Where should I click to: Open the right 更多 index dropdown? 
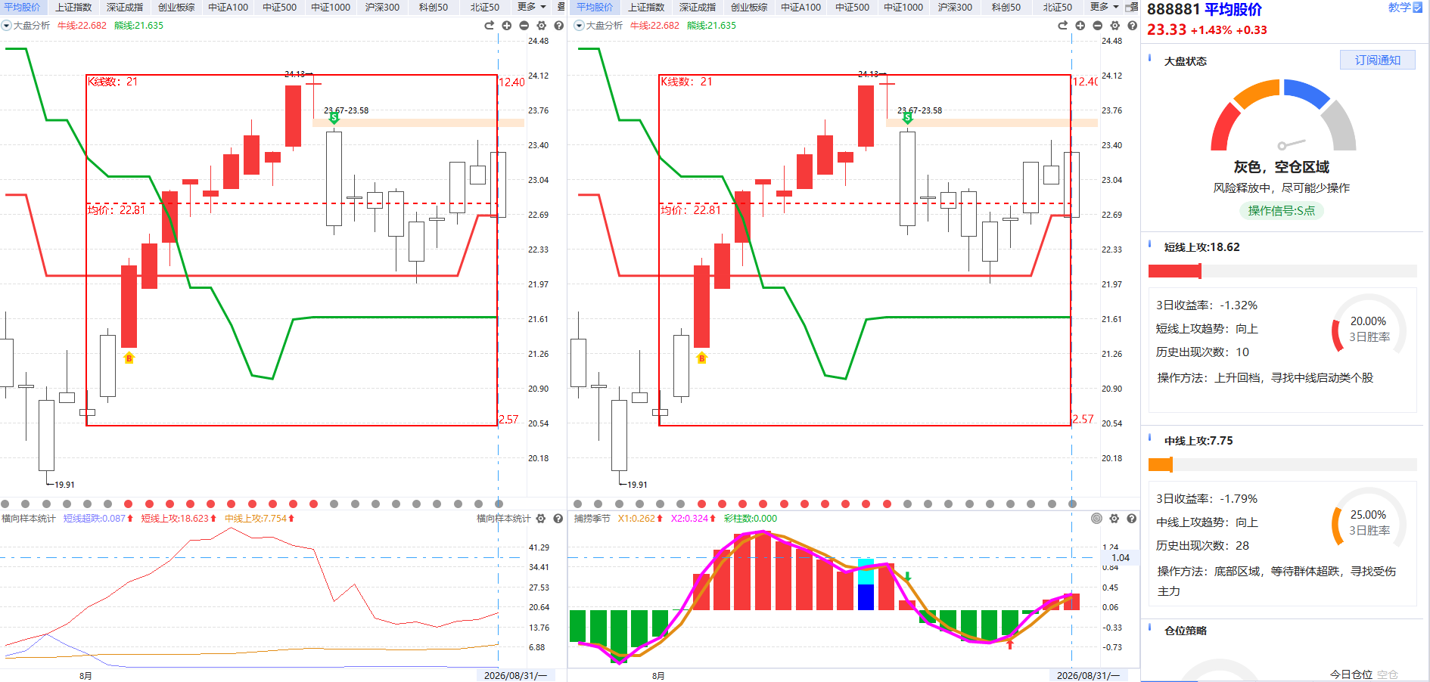click(1105, 7)
